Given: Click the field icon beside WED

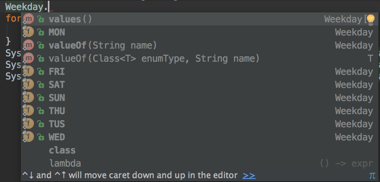Looking at the screenshot, I should coord(28,136).
